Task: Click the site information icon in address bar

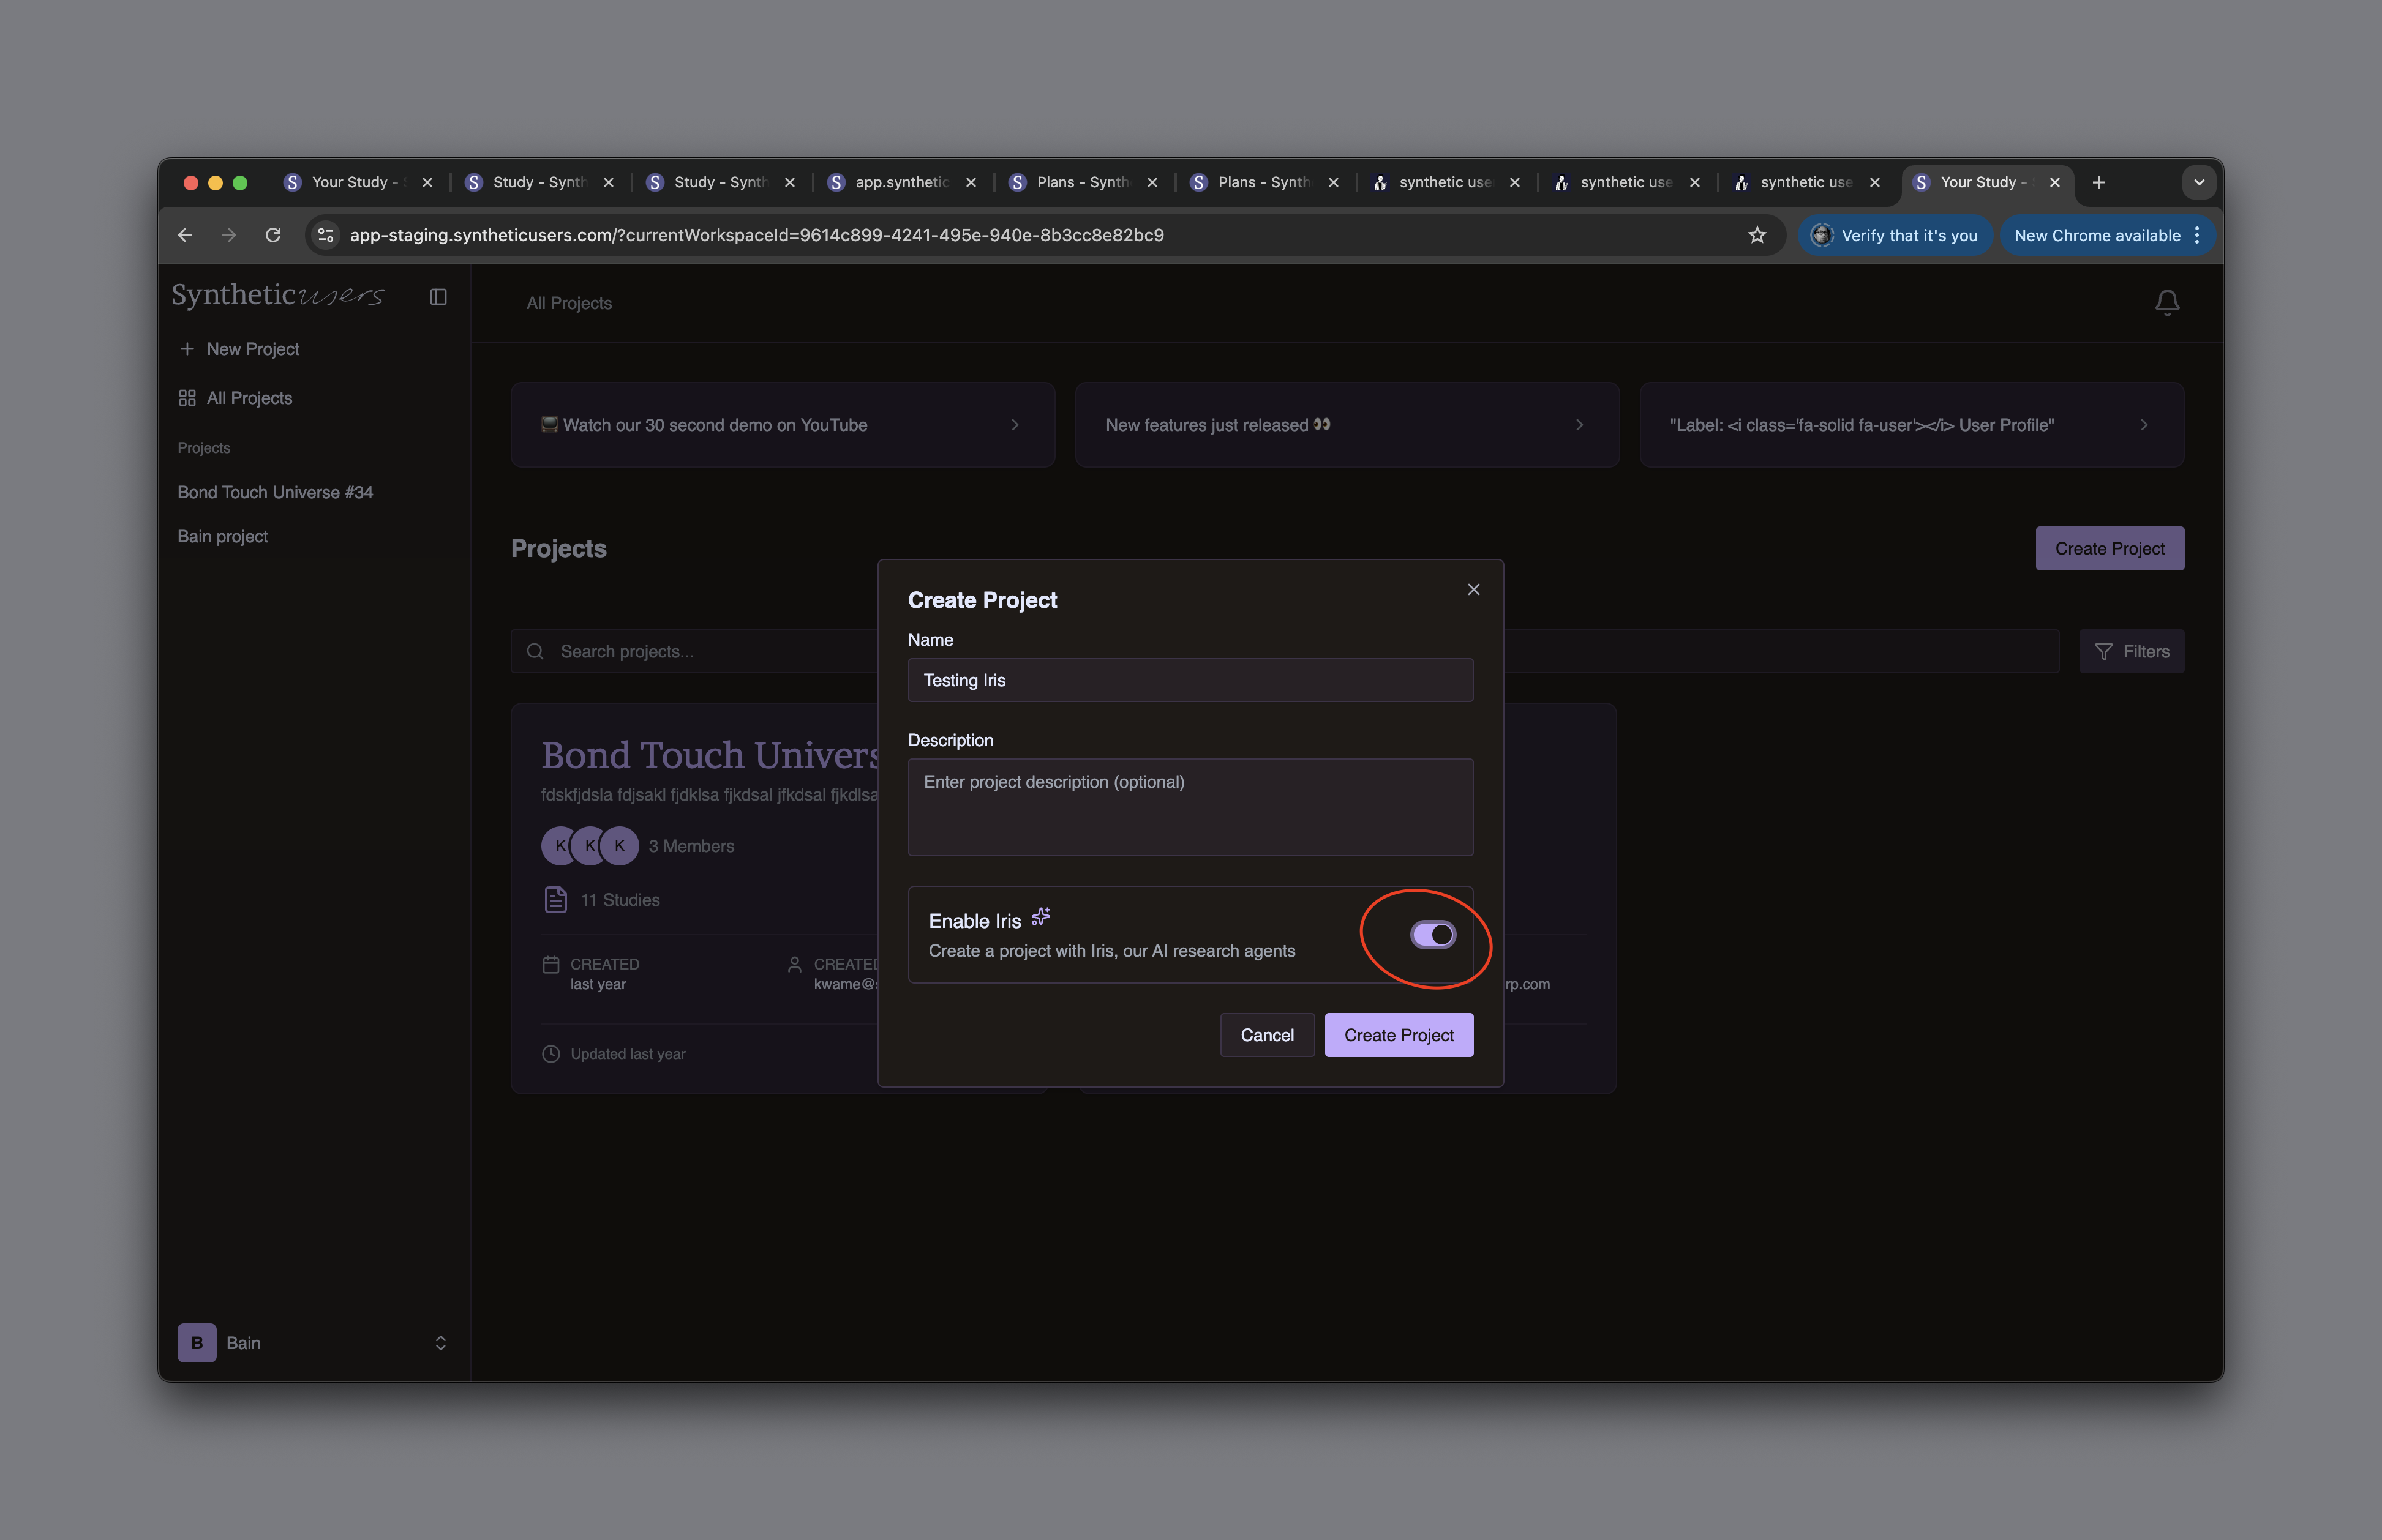Action: click(325, 235)
